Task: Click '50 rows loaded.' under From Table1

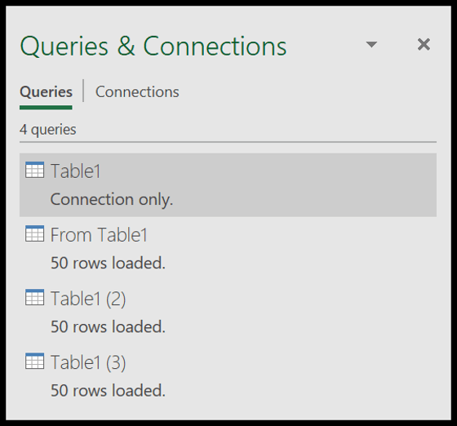Action: coord(108,263)
